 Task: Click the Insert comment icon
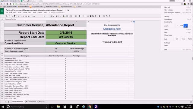click(90, 16)
